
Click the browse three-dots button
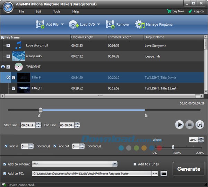155,173
